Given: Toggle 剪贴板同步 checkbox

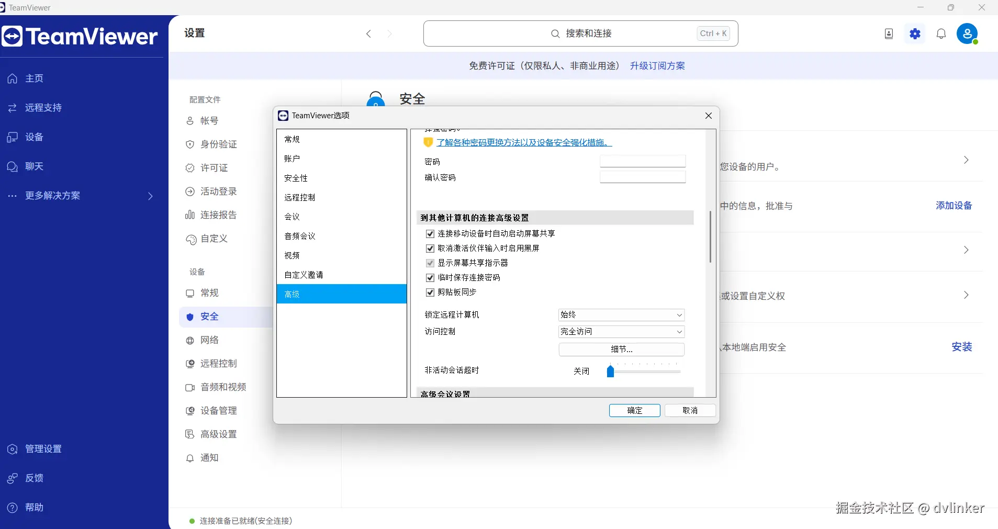Looking at the screenshot, I should pos(430,292).
